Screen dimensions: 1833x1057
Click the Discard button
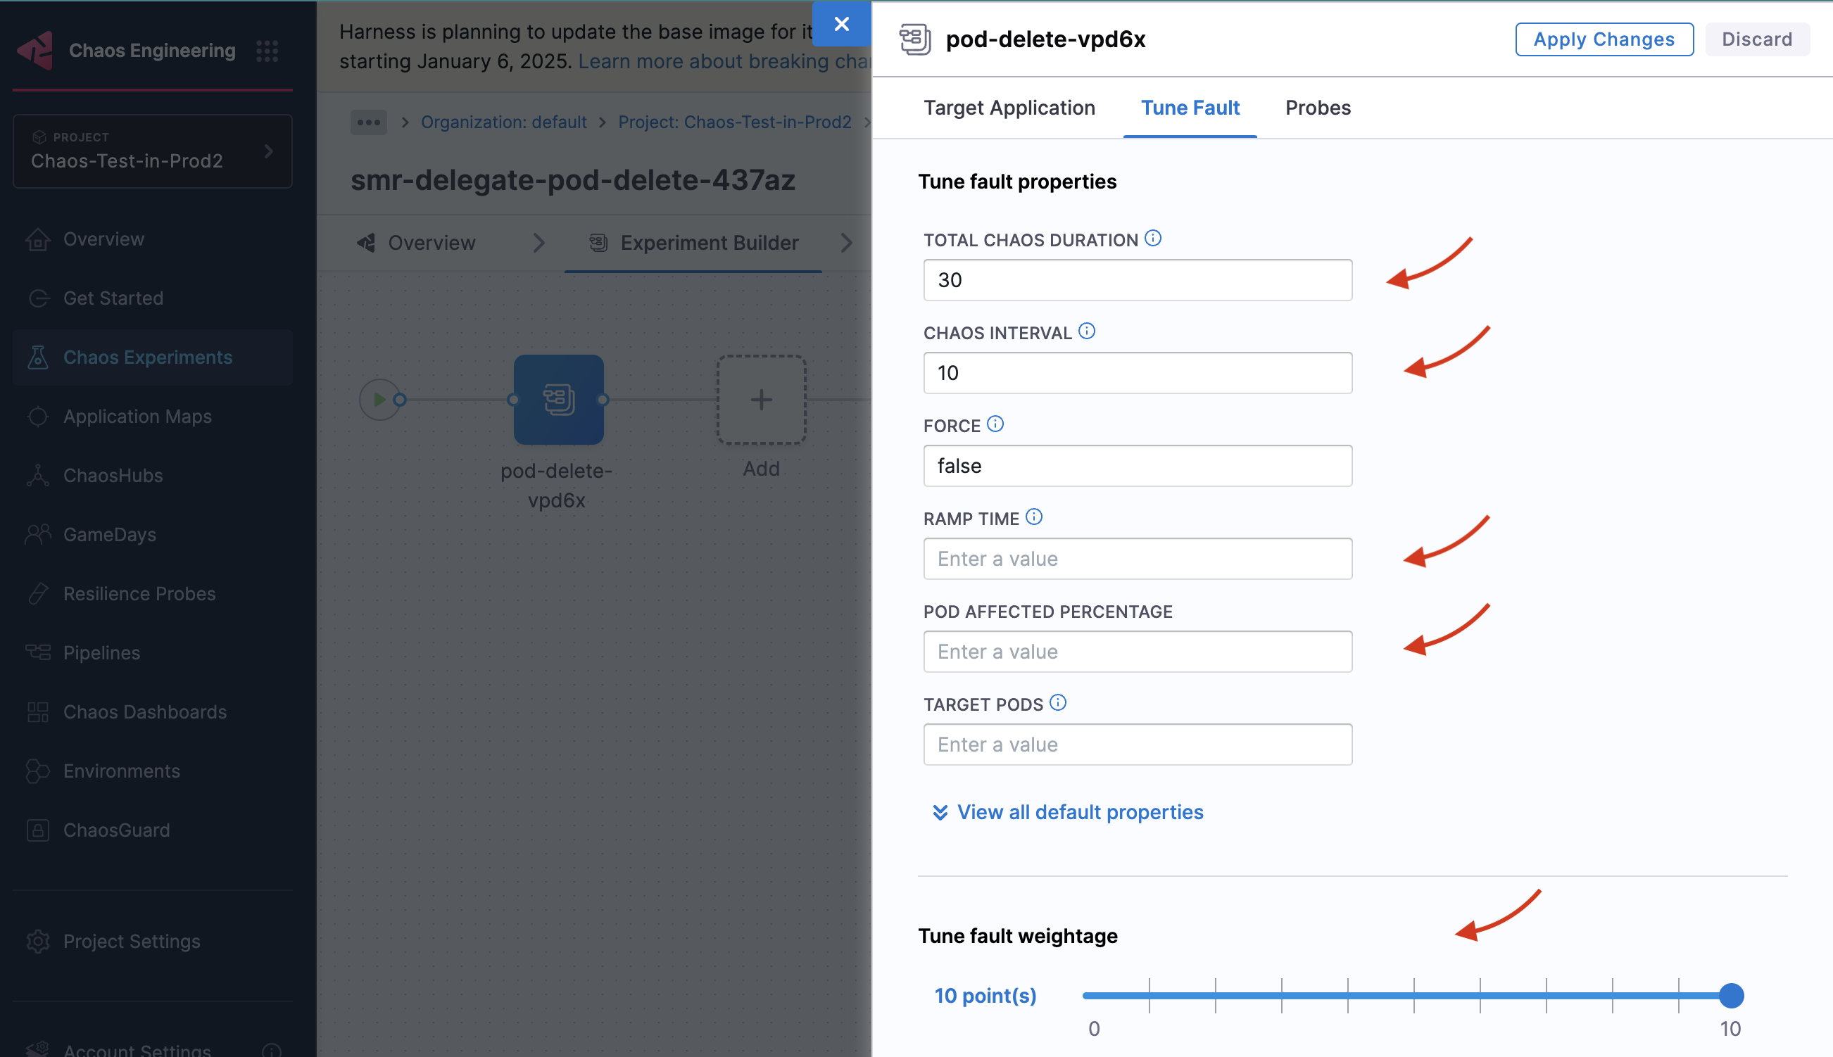[1756, 39]
